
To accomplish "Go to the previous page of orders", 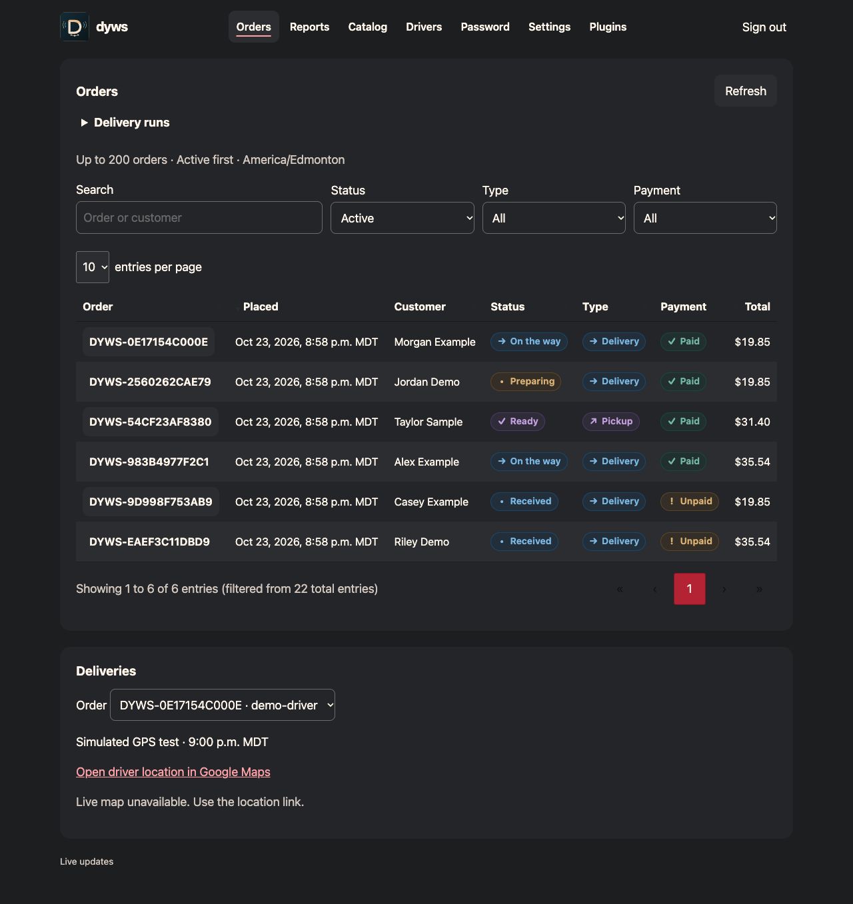I will [x=655, y=589].
